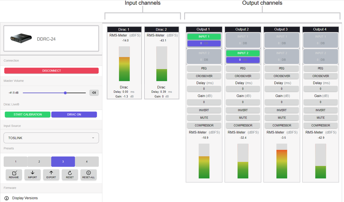Open Compressor settings for Output 4

coord(320,126)
